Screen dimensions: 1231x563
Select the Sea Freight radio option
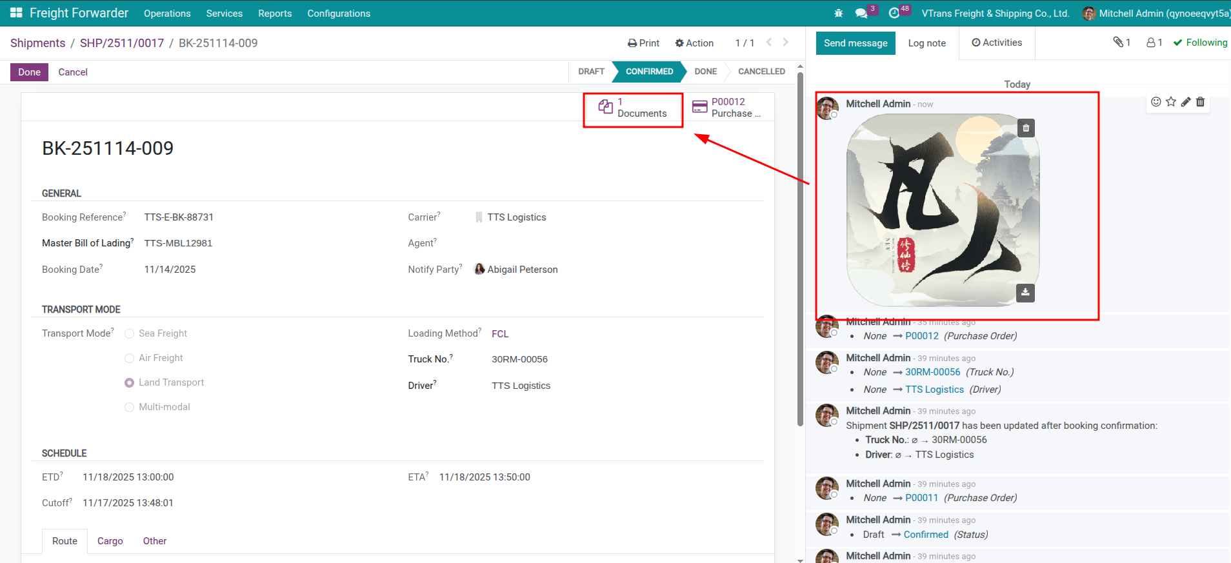tap(130, 334)
